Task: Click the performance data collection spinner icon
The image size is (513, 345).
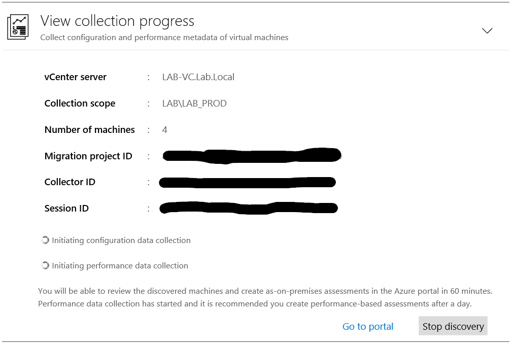Action: tap(45, 265)
